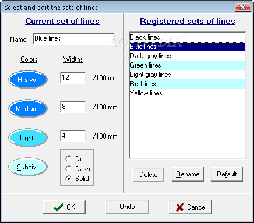Click the Delete button

[149, 175]
